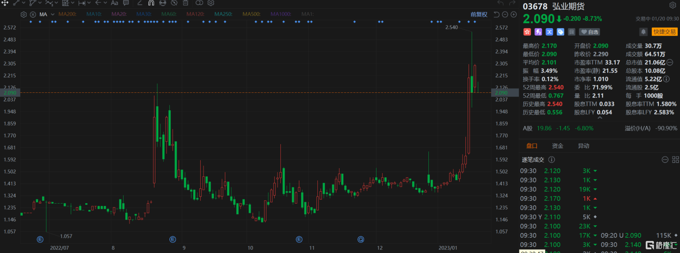Click the E event marker near 2022/07

point(40,239)
